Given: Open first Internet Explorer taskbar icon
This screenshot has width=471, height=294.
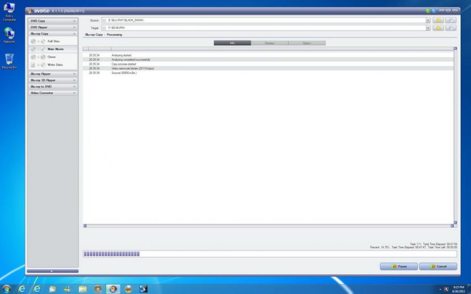Looking at the screenshot, I should [22, 289].
